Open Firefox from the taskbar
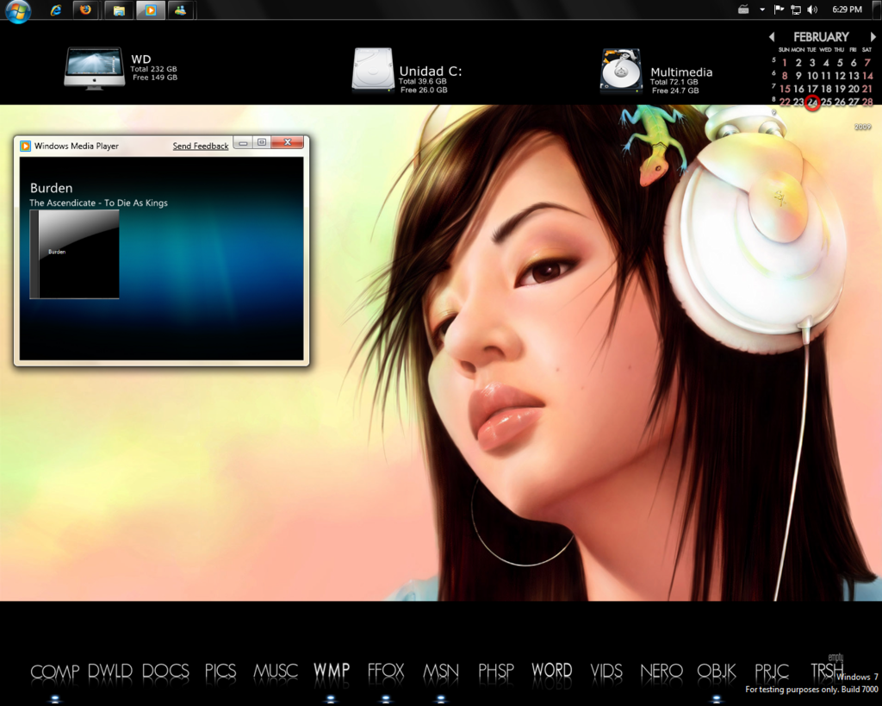Image resolution: width=882 pixels, height=706 pixels. click(x=85, y=9)
